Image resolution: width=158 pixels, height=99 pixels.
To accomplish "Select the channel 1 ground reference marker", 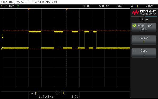I will (x=1, y=48).
